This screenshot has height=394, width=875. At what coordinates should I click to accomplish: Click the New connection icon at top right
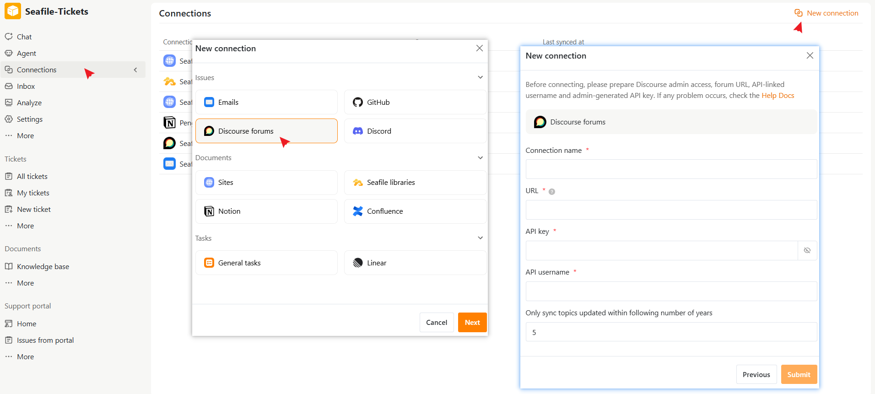799,13
